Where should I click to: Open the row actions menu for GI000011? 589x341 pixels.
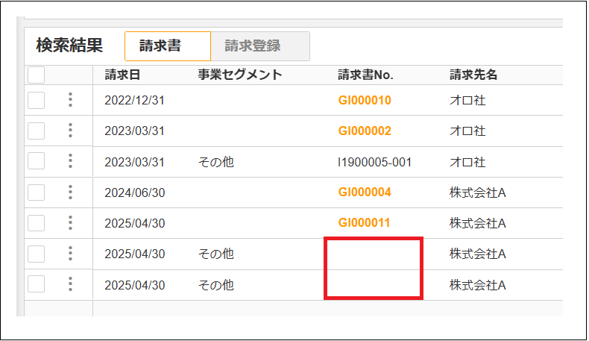tap(70, 222)
